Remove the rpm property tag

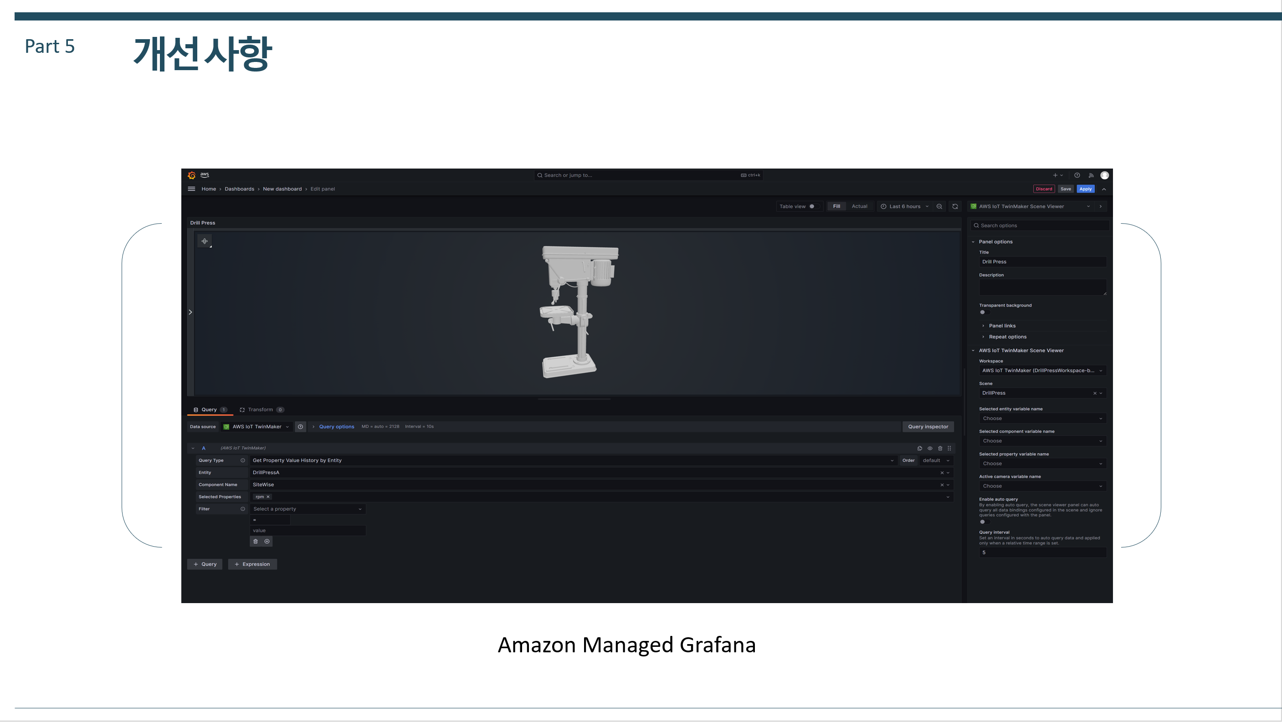tap(268, 497)
